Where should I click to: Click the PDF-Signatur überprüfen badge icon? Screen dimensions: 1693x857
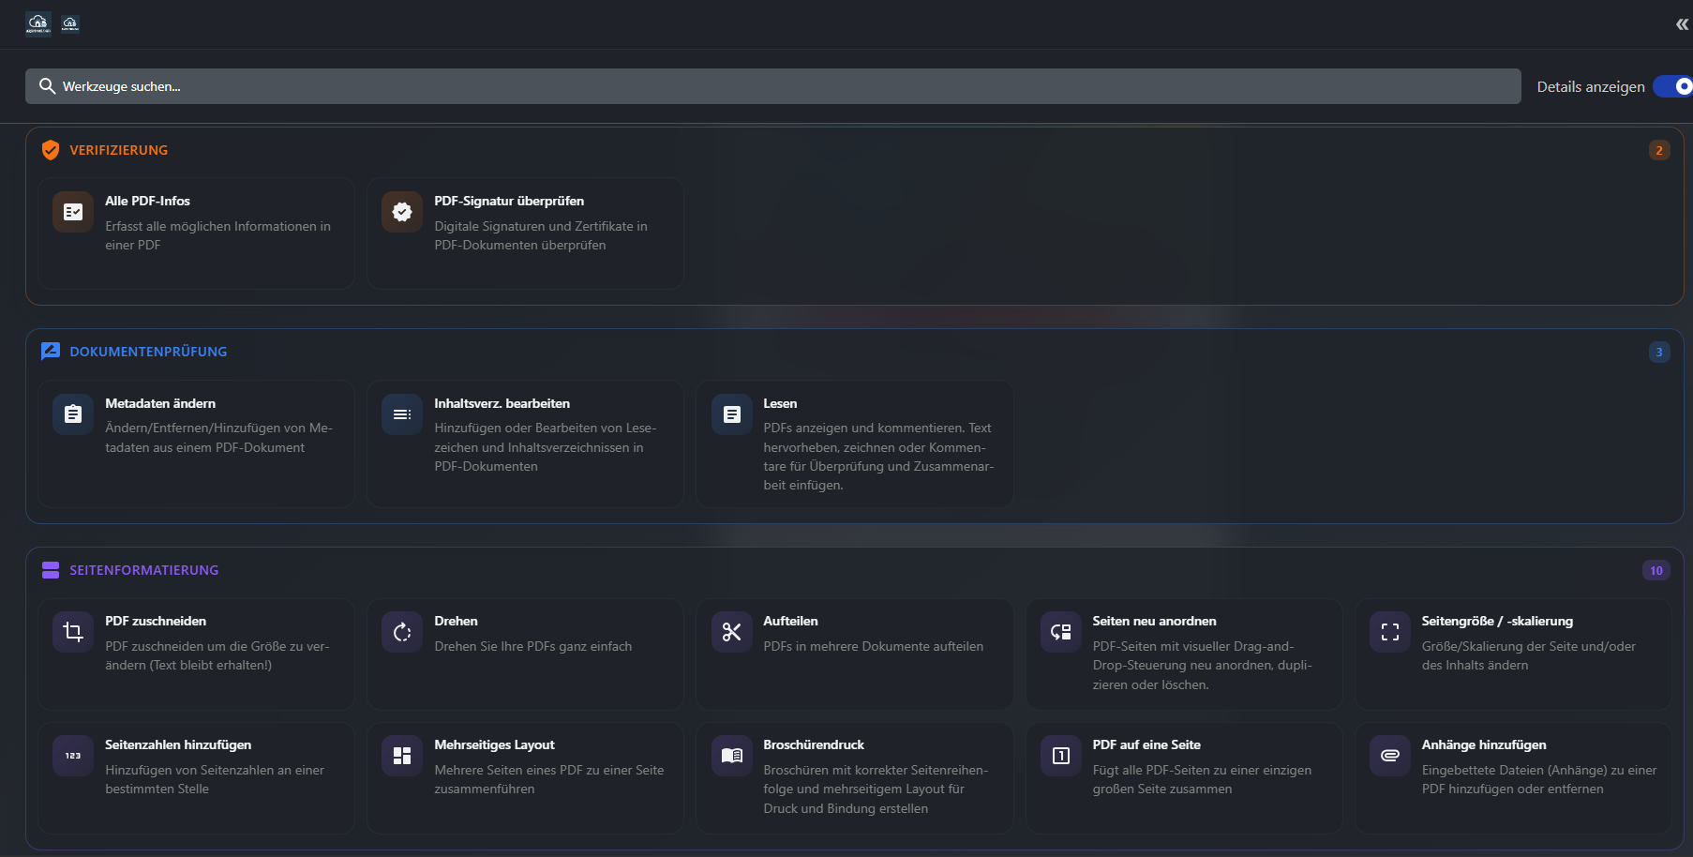402,212
